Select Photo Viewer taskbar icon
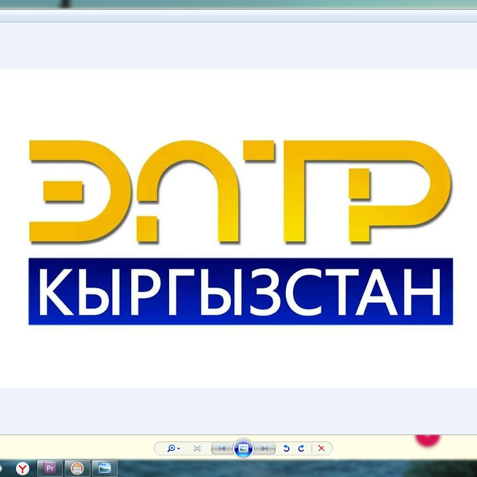This screenshot has height=477, width=477. (104, 468)
